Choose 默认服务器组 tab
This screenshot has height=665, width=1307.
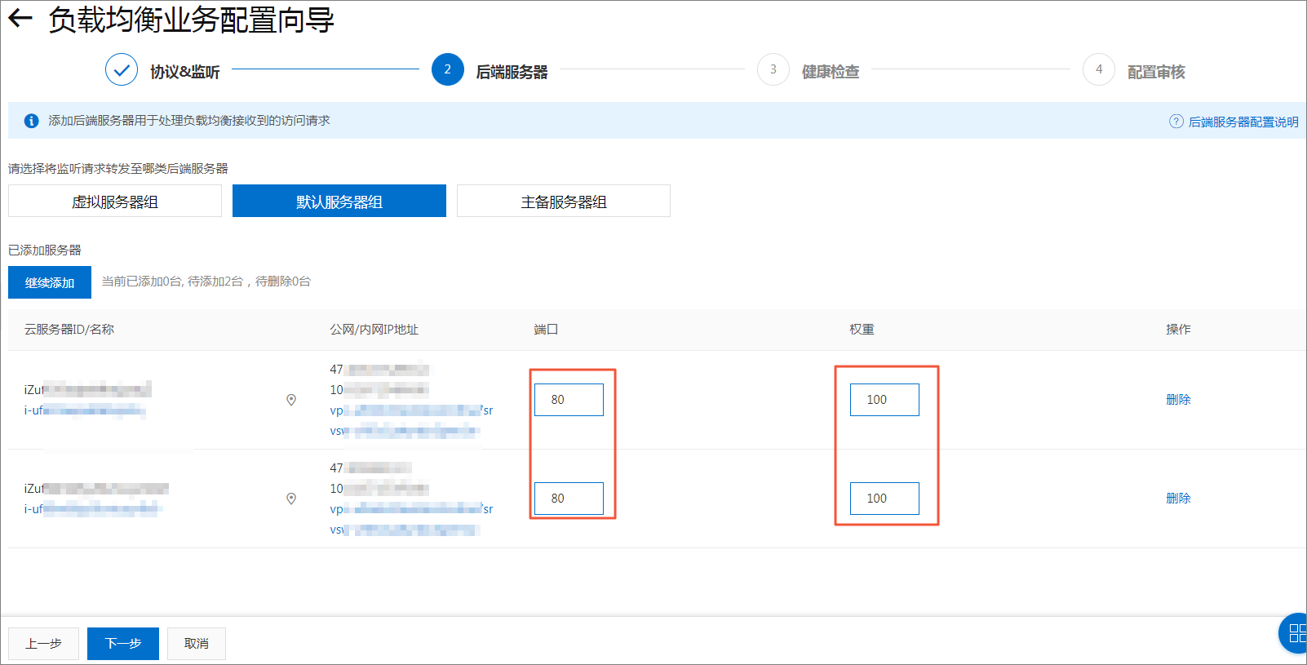pyautogui.click(x=339, y=201)
